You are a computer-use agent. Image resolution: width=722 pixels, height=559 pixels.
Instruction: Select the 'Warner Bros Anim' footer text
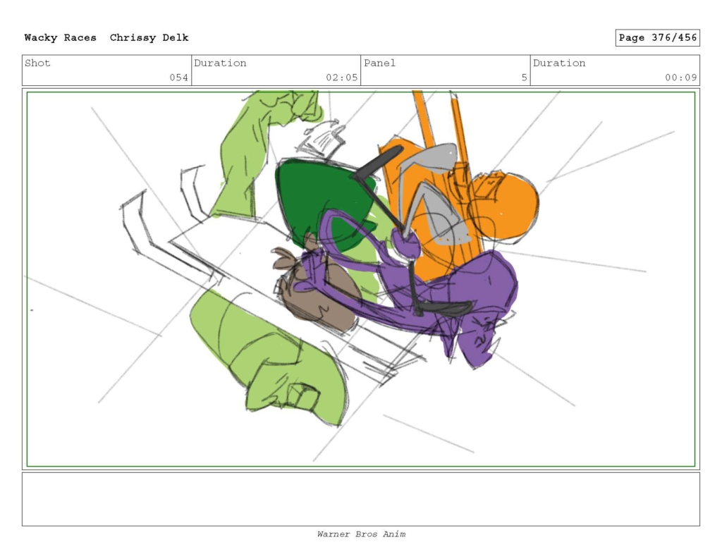tap(361, 534)
